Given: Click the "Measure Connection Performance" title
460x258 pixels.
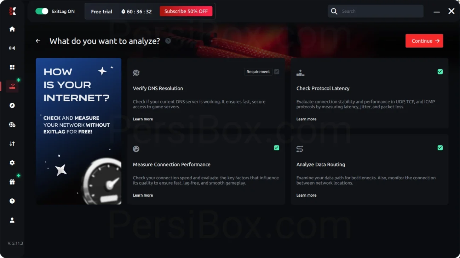Looking at the screenshot, I should 172,165.
